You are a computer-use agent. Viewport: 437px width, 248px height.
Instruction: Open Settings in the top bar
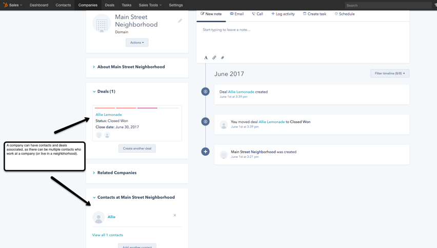coord(176,5)
